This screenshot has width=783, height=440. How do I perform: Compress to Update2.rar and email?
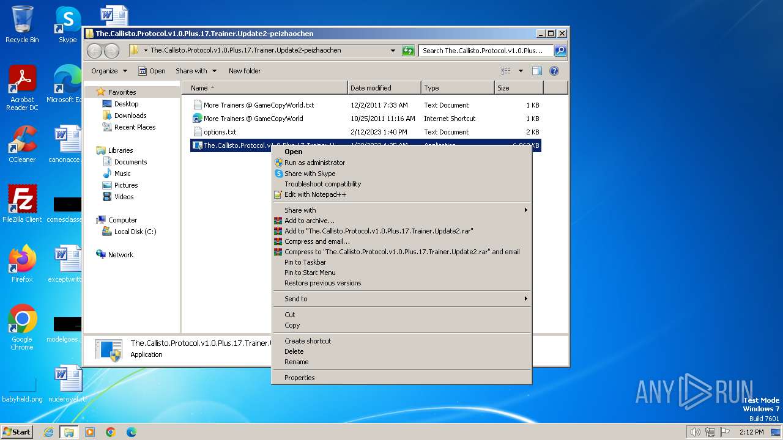[401, 252]
